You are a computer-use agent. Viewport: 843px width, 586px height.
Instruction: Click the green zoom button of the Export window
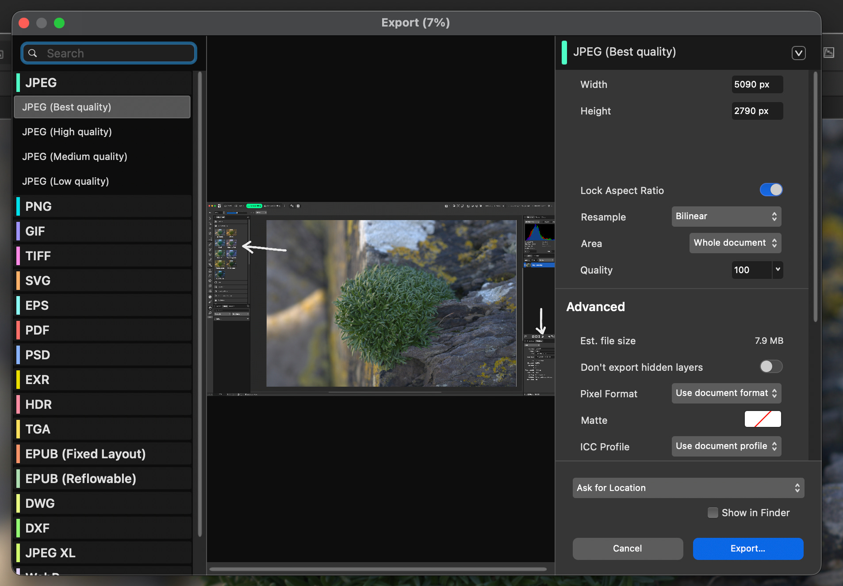click(x=59, y=23)
